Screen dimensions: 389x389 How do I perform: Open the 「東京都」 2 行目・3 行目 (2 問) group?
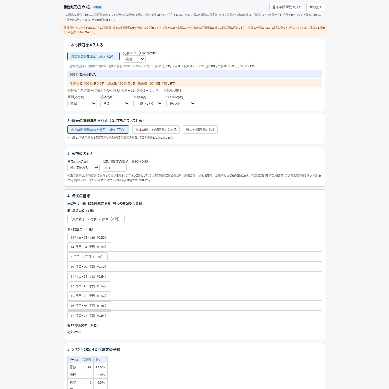coord(96,219)
